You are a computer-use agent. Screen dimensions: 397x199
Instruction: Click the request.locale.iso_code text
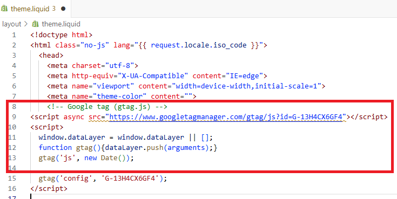click(199, 45)
